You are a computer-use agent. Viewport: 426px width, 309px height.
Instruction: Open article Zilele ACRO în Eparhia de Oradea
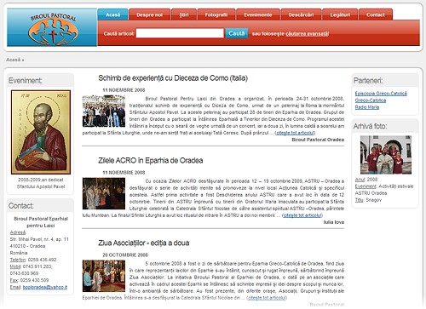click(x=151, y=161)
